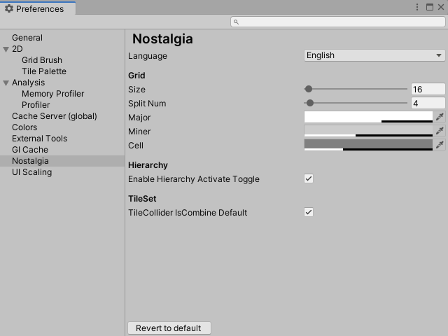Click the eyedropper icon for Miner color
Viewport: 448px width, 336px height.
440,131
